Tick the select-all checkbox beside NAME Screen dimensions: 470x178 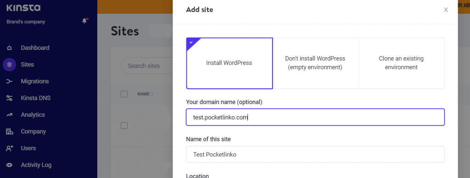click(124, 94)
